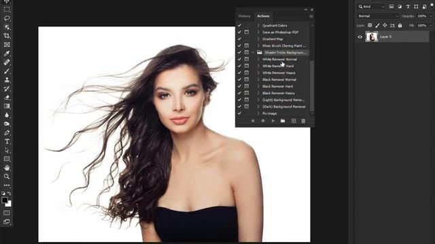Activate the Crop tool
Viewport: 435px width, 244px height.
7,36
